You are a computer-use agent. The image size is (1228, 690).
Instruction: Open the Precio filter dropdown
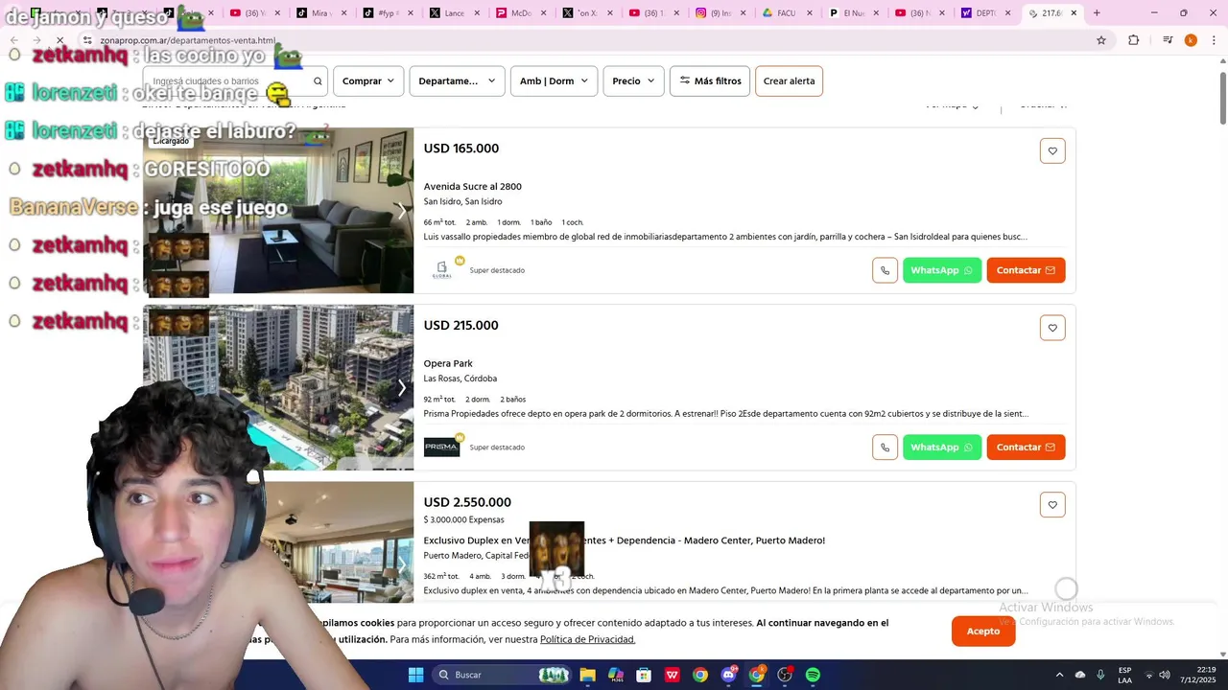633,81
